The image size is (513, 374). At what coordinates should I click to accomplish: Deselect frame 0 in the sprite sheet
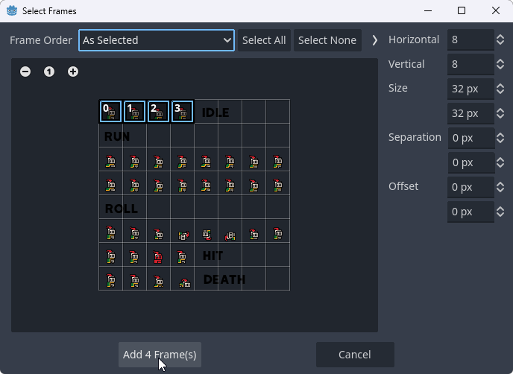pos(110,112)
